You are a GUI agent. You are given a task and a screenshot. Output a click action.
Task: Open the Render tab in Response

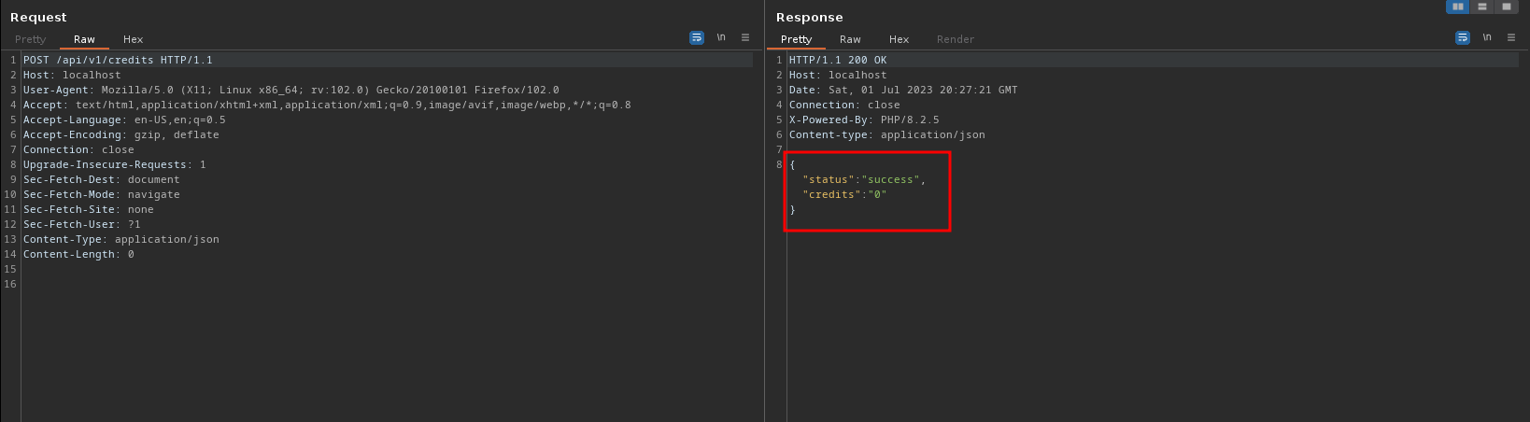tap(955, 39)
